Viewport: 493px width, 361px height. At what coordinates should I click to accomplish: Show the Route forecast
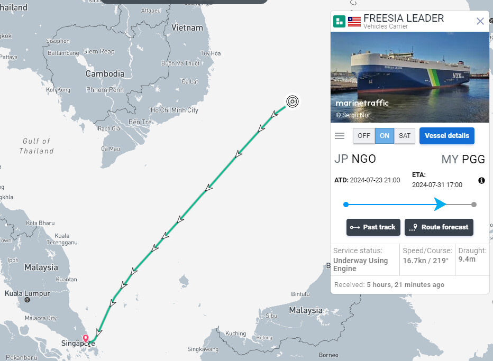(x=439, y=227)
